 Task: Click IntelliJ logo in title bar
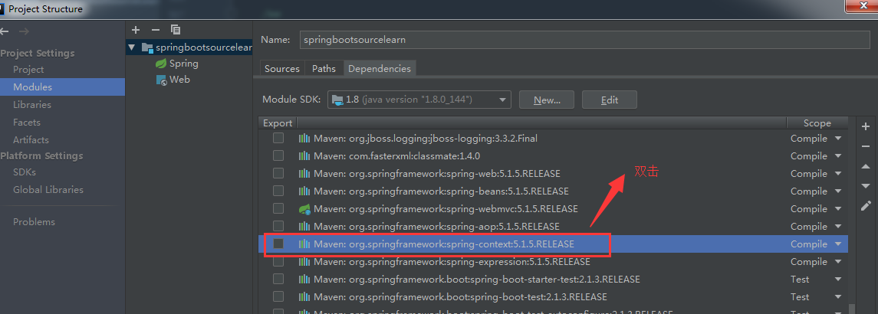coord(3,9)
